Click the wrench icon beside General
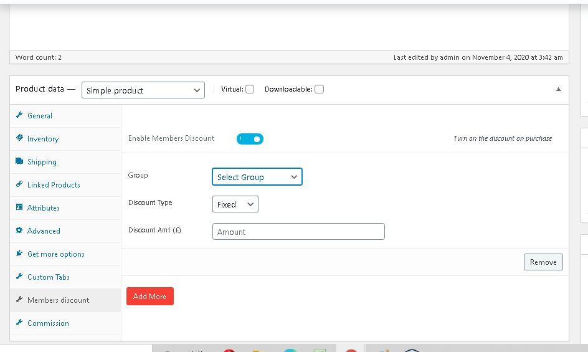The image size is (588, 352). tap(19, 115)
